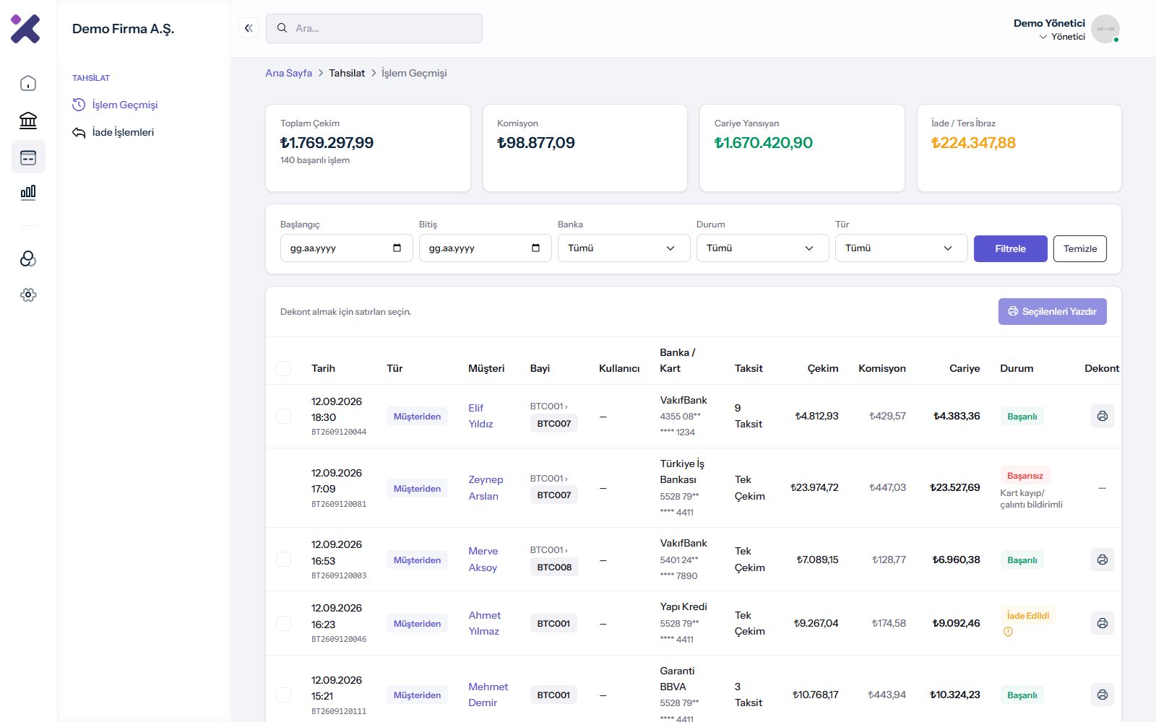Focus the Ara search field
The image size is (1156, 722).
pyautogui.click(x=374, y=28)
